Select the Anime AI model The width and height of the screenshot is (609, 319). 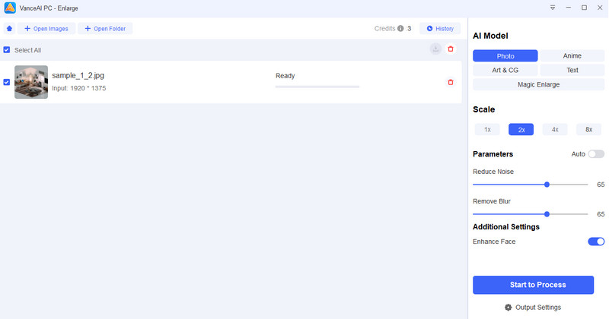pyautogui.click(x=572, y=56)
